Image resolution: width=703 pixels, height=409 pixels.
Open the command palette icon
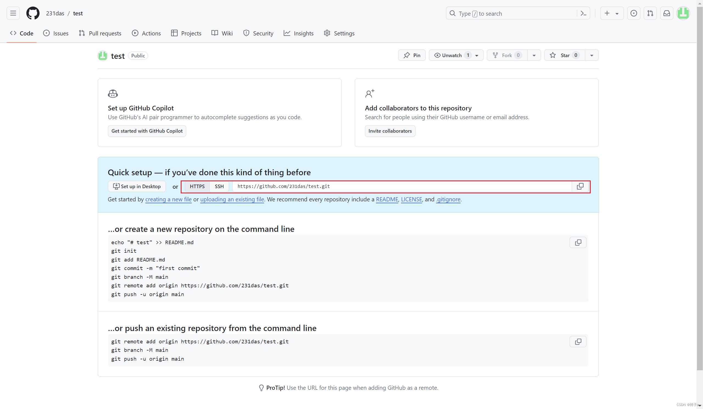click(583, 13)
